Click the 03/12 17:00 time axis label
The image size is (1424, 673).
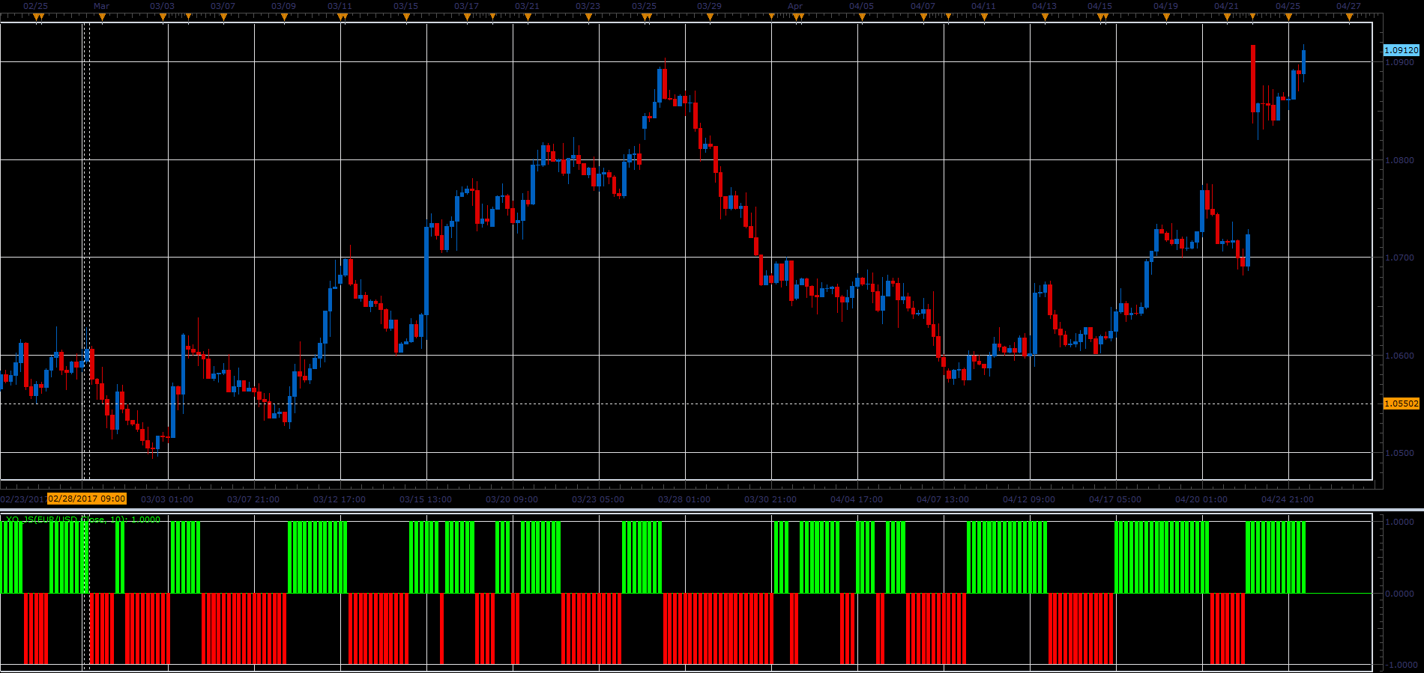[340, 499]
